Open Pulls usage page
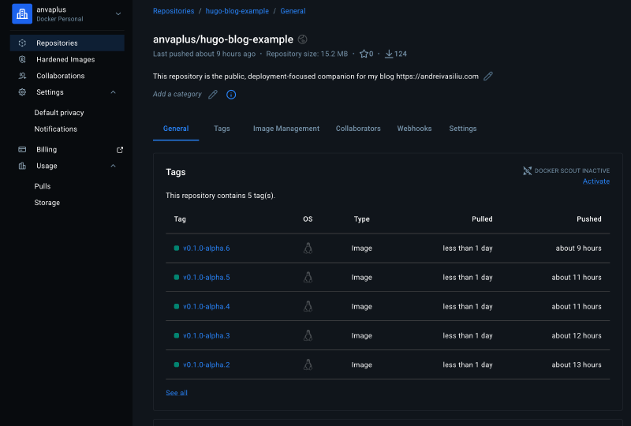 (43, 186)
